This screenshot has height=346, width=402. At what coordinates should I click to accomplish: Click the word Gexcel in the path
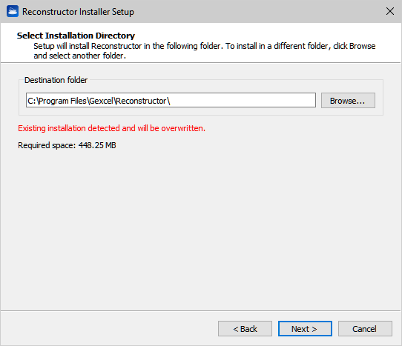tap(102, 101)
